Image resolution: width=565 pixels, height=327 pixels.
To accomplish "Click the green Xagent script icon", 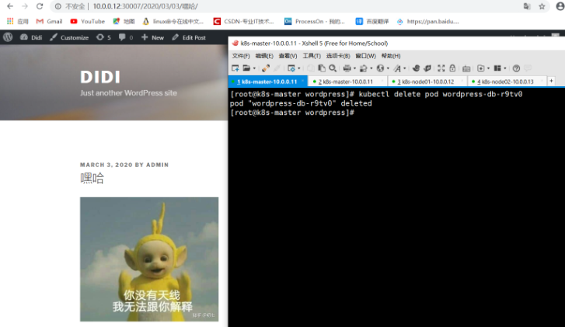I will tap(427, 68).
